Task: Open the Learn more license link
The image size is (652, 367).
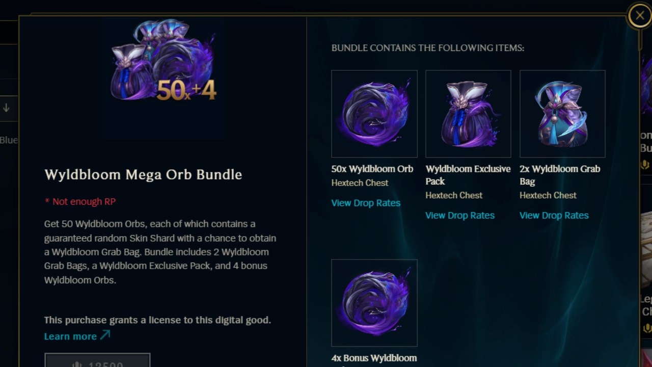Action: pos(70,336)
